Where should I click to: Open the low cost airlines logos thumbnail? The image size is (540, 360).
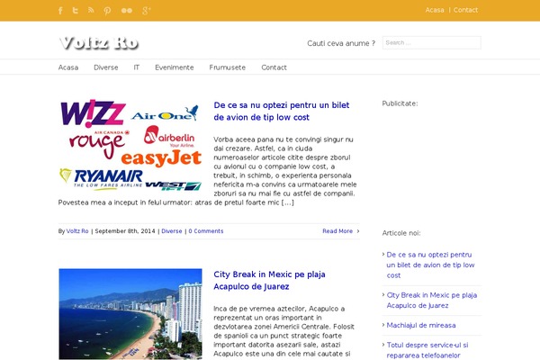(130, 145)
